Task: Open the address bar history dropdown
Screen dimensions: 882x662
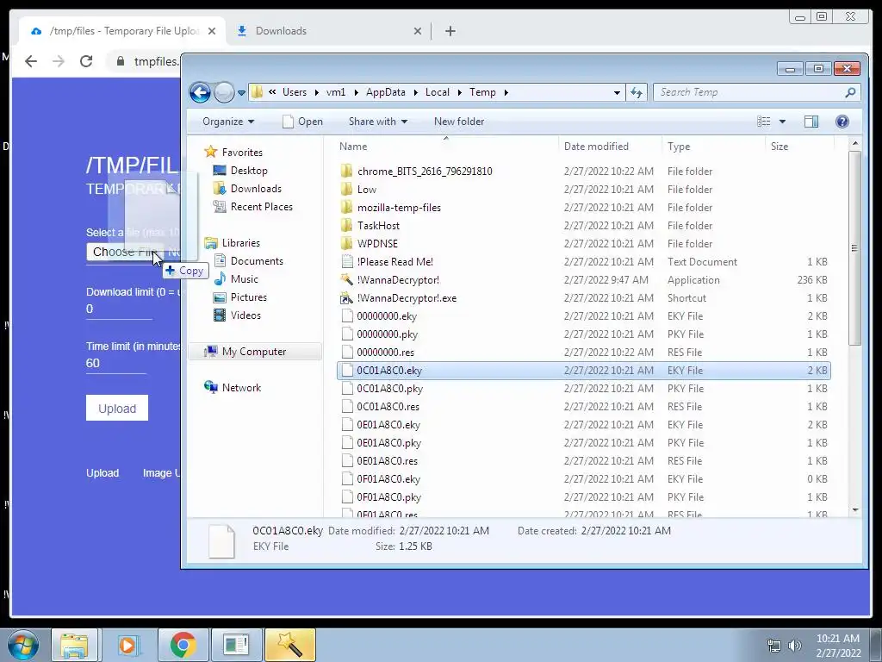Action: [x=617, y=92]
